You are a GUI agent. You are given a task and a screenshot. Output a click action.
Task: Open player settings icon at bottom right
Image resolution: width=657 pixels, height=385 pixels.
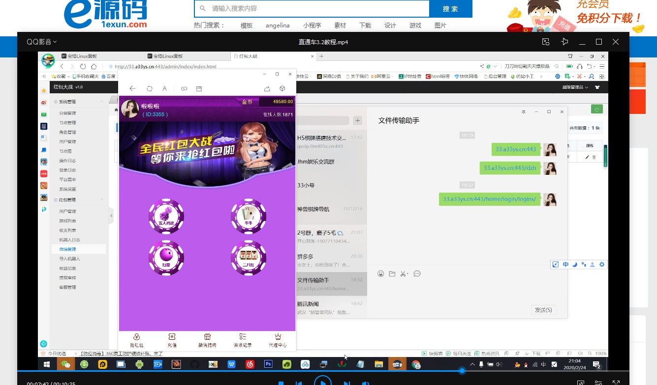598,383
